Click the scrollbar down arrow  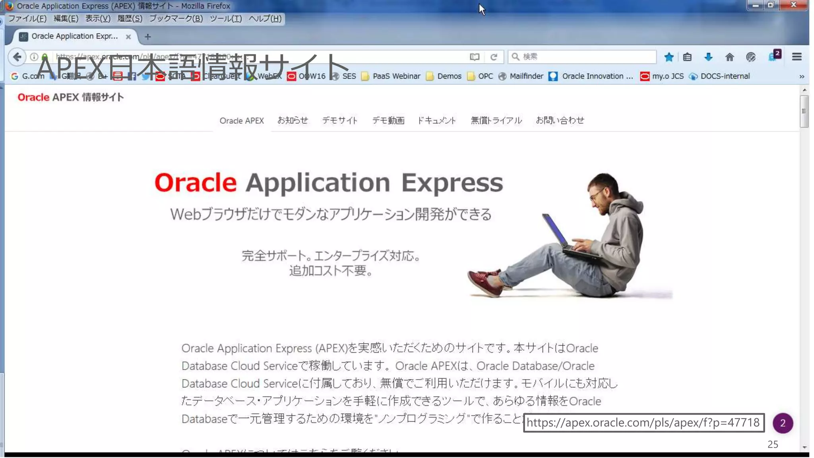[804, 447]
